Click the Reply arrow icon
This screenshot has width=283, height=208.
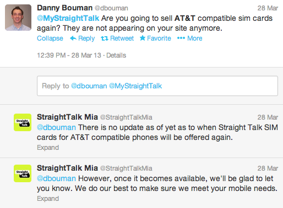[73, 38]
